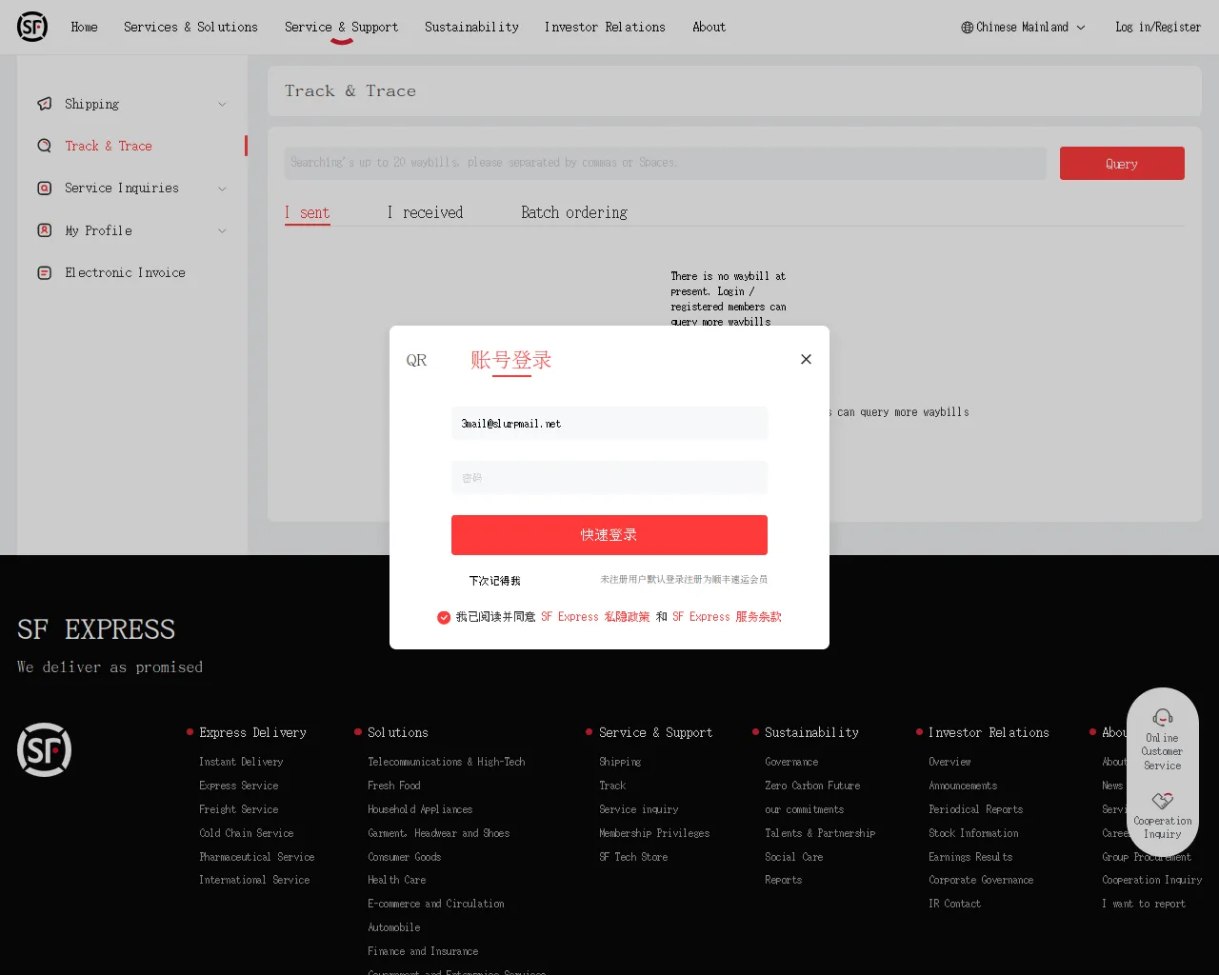
Task: Open footer link Health Care
Action: click(397, 880)
